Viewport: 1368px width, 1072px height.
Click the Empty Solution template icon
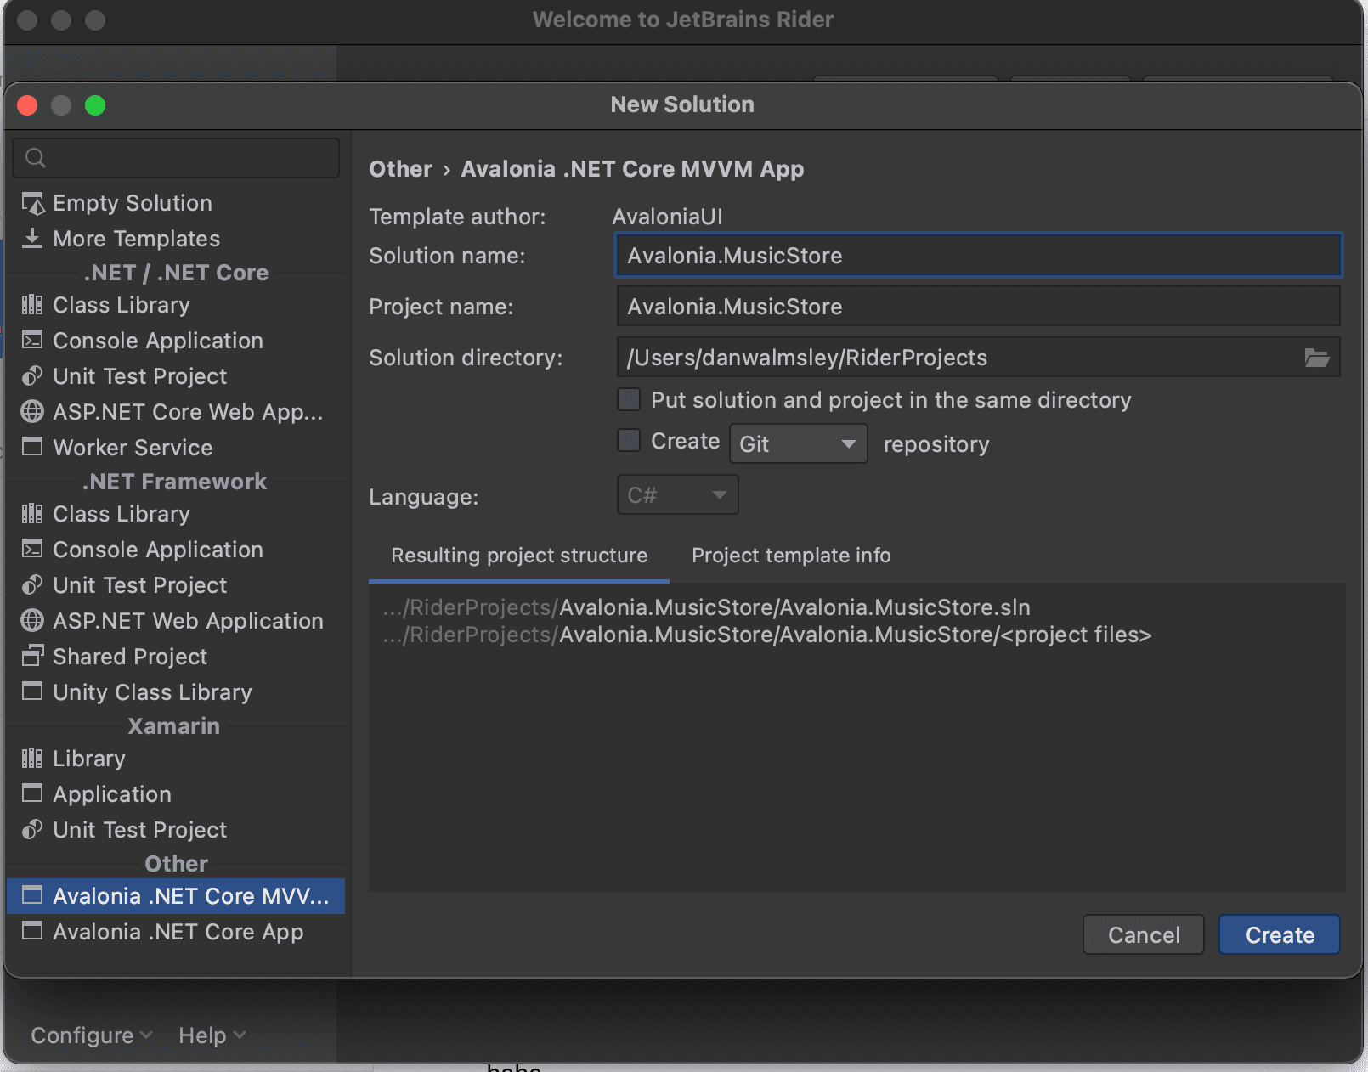32,204
